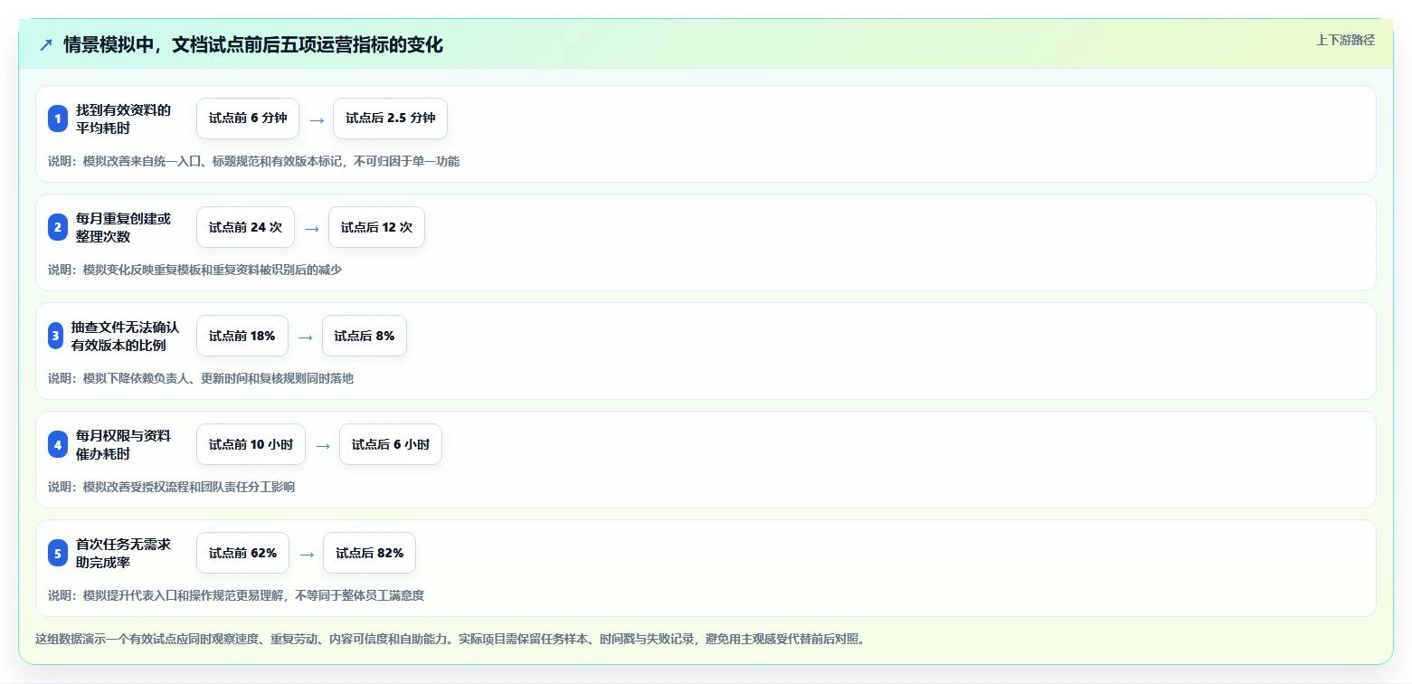Select the 试点后 82% chip
This screenshot has width=1412, height=684.
[369, 553]
